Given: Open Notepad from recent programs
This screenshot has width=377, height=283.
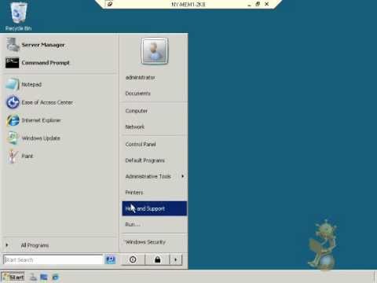Looking at the screenshot, I should [60, 84].
